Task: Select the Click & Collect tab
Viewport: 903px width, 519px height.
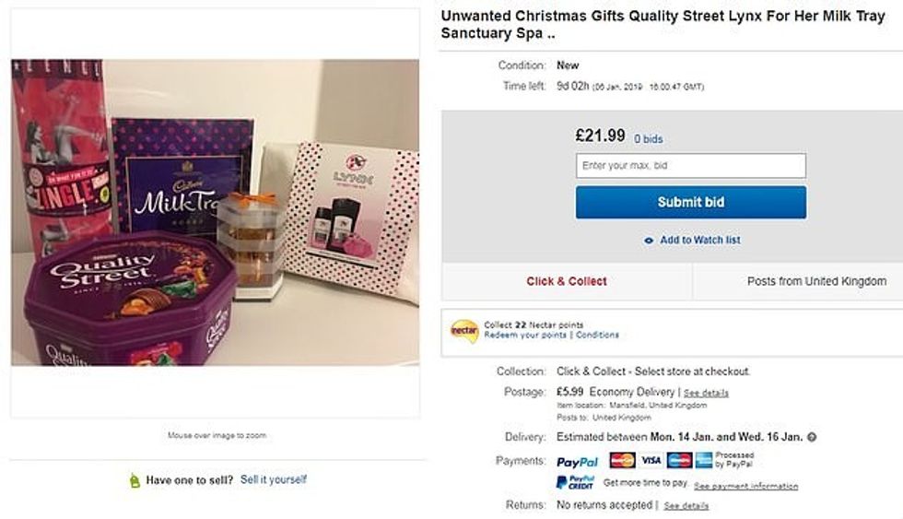Action: coord(567,281)
